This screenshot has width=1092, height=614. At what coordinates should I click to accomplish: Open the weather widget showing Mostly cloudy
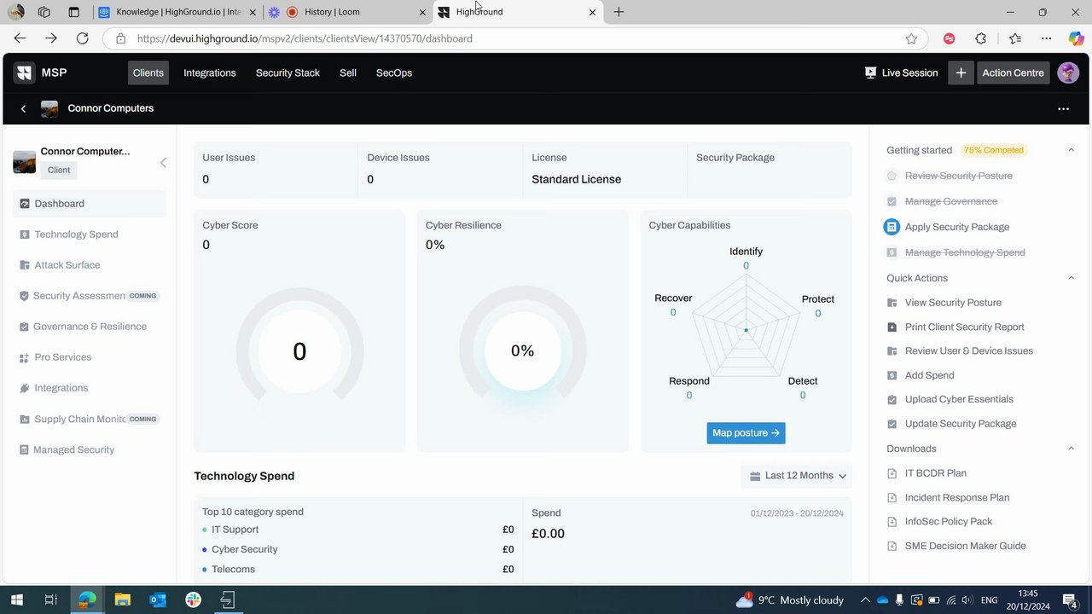click(789, 600)
